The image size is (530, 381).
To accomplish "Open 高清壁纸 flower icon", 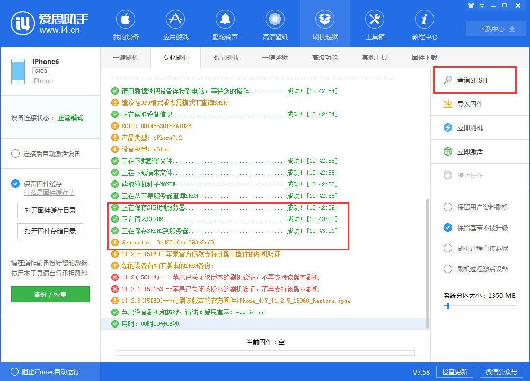I will 275,19.
